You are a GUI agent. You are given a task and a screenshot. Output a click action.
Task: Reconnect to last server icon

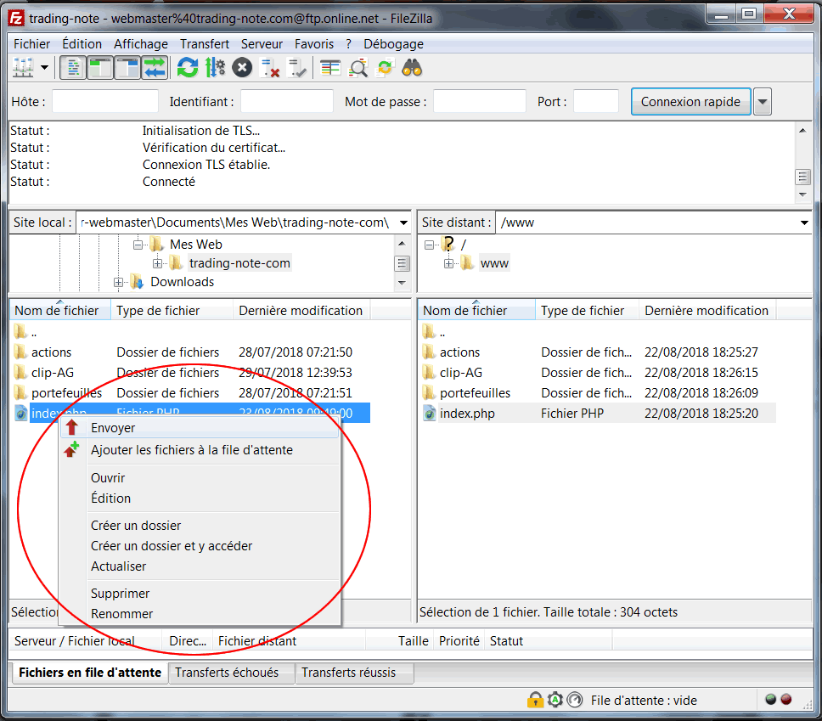click(297, 68)
